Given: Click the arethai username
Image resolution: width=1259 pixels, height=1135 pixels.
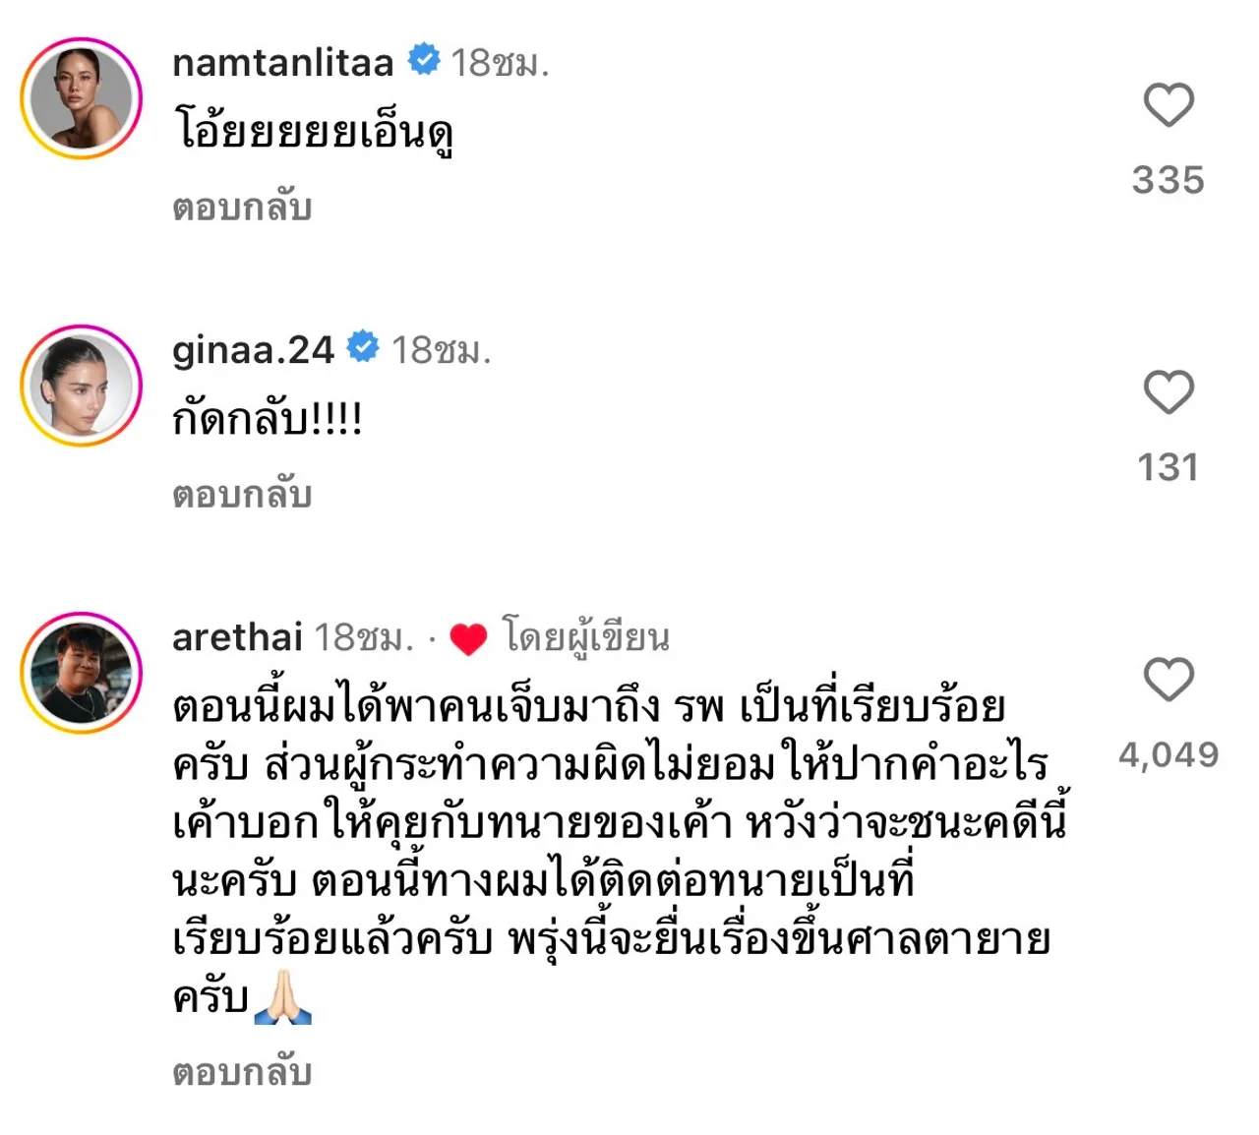Looking at the screenshot, I should pos(237,637).
